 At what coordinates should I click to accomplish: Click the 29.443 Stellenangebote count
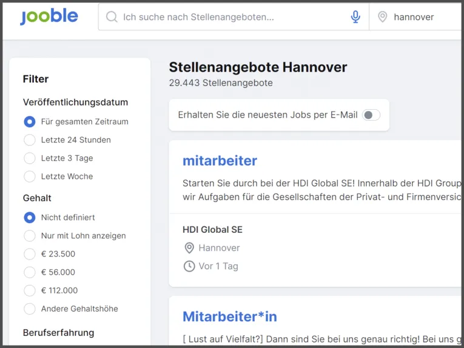(221, 83)
